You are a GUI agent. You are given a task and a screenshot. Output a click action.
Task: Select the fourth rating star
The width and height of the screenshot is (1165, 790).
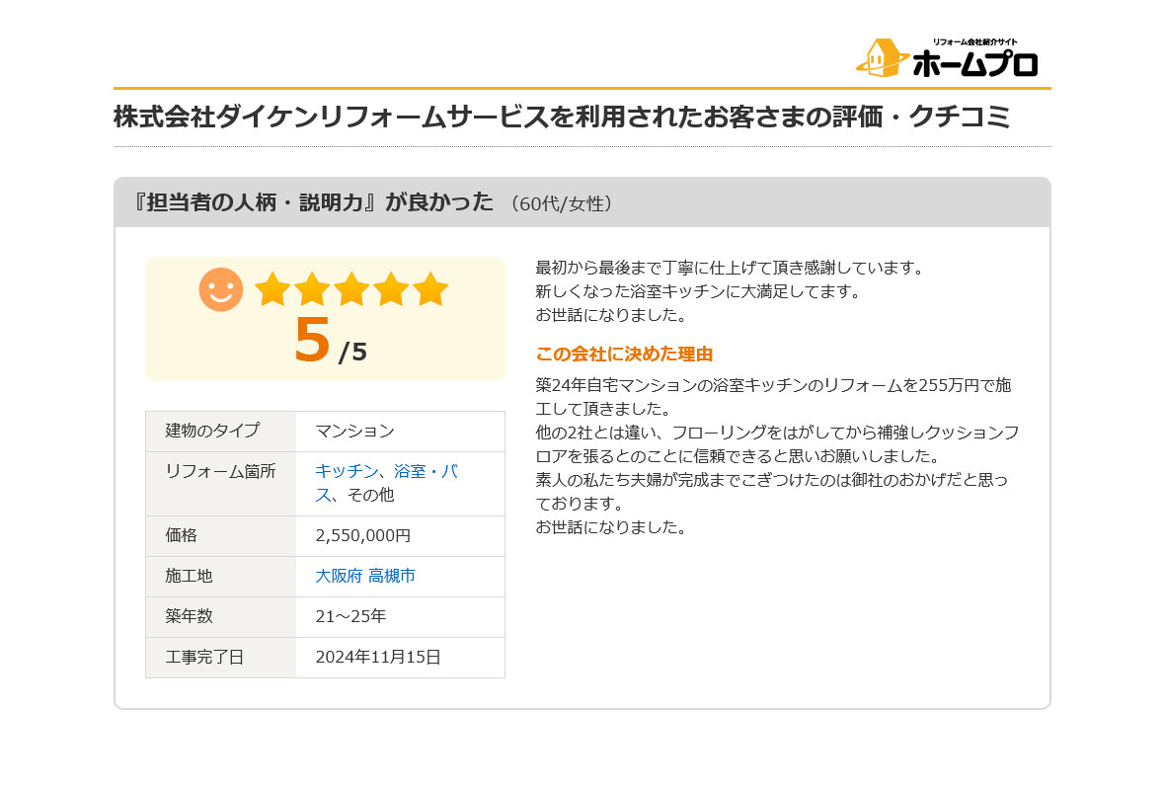pos(391,289)
